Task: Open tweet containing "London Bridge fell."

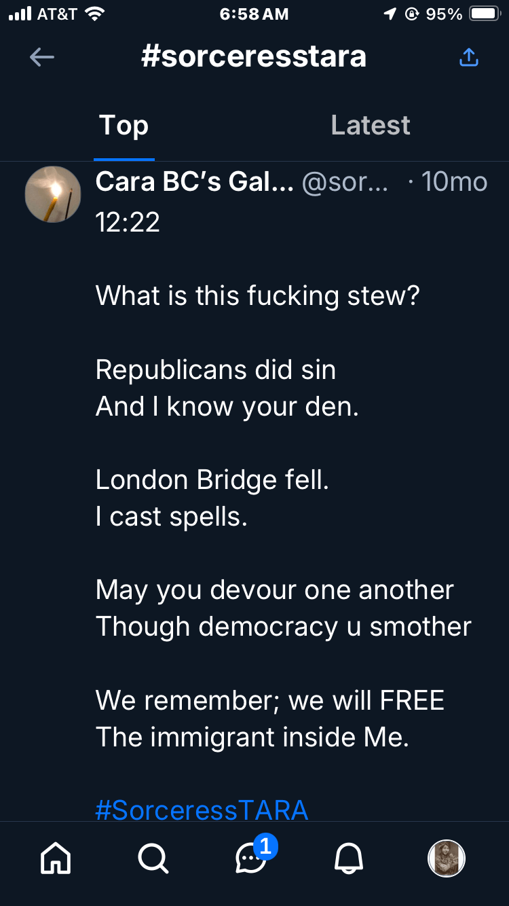Action: coord(212,480)
